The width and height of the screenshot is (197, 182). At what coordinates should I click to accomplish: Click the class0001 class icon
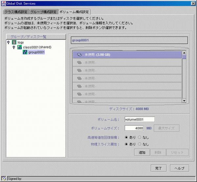click(x=20, y=47)
